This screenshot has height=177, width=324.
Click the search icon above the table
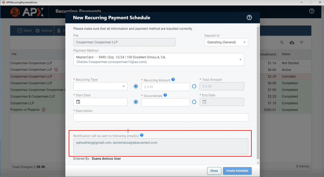point(282,43)
